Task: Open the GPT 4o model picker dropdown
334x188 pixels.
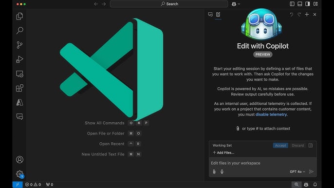Action: (297, 171)
